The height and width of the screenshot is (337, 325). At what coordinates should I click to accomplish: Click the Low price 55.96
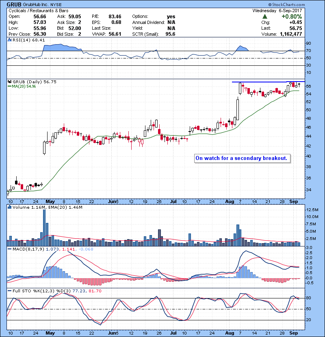[40, 28]
